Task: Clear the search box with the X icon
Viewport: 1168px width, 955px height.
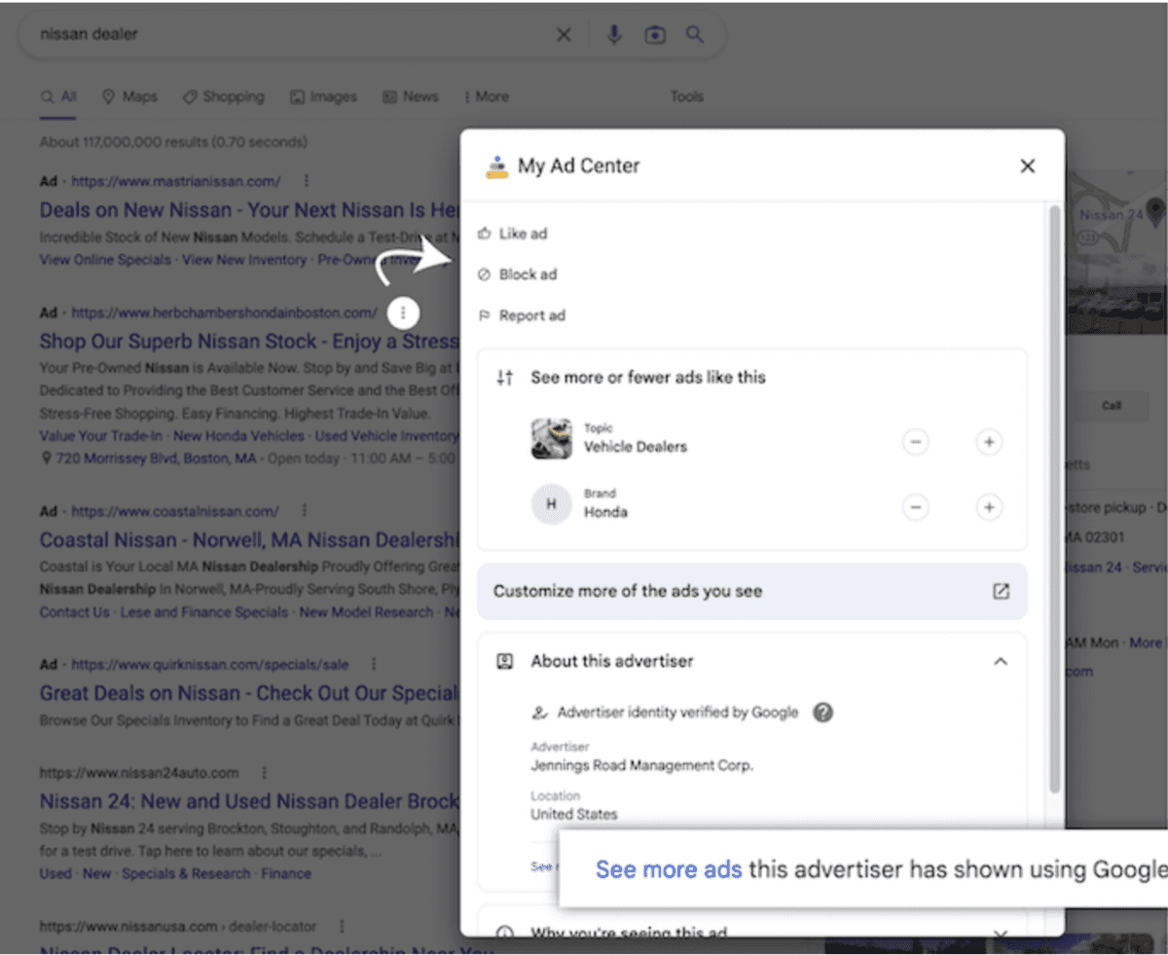Action: [564, 35]
